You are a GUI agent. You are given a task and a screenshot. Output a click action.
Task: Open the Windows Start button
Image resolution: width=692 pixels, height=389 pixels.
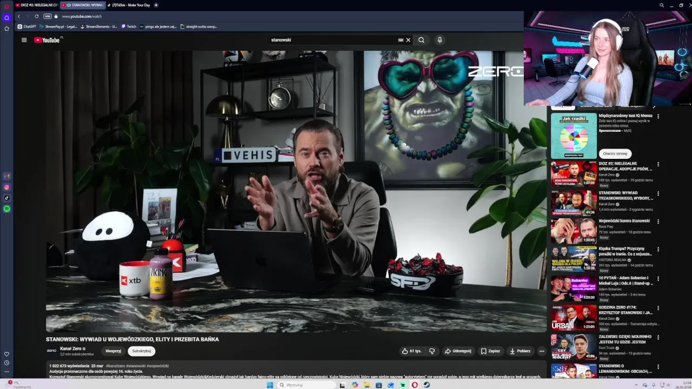tap(270, 385)
